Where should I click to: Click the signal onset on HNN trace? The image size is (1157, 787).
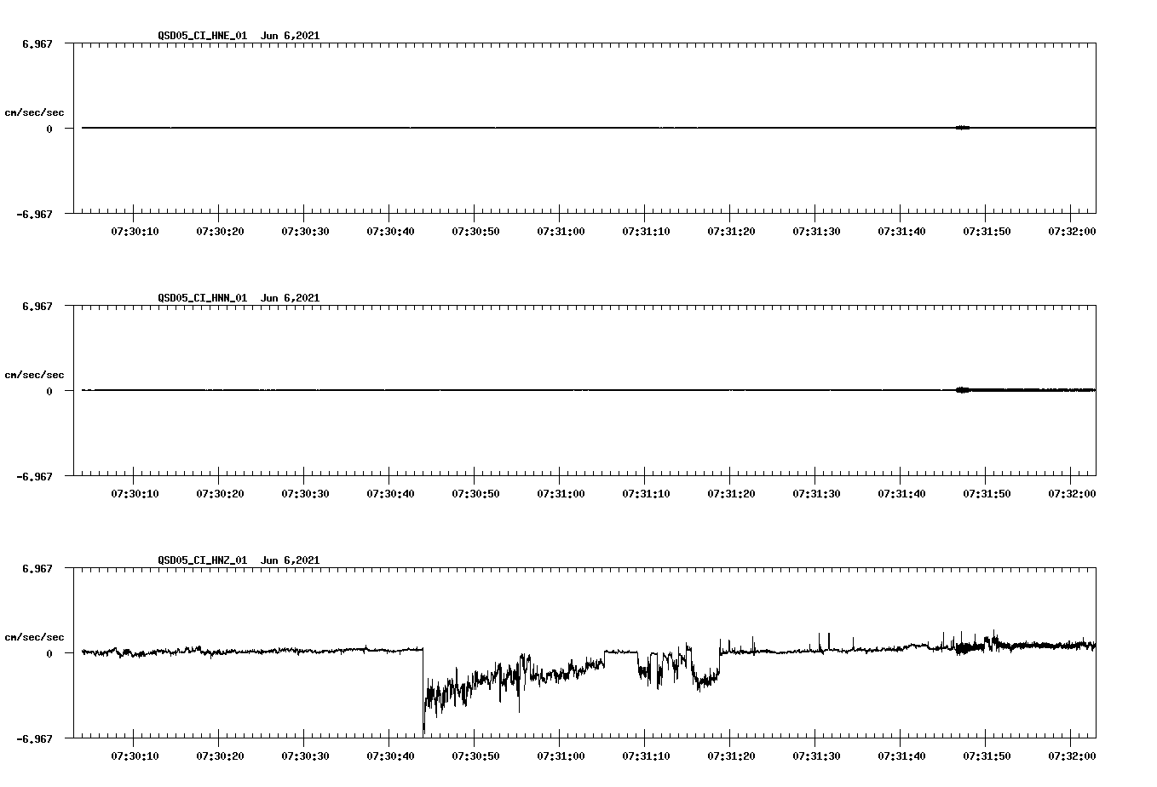click(963, 390)
